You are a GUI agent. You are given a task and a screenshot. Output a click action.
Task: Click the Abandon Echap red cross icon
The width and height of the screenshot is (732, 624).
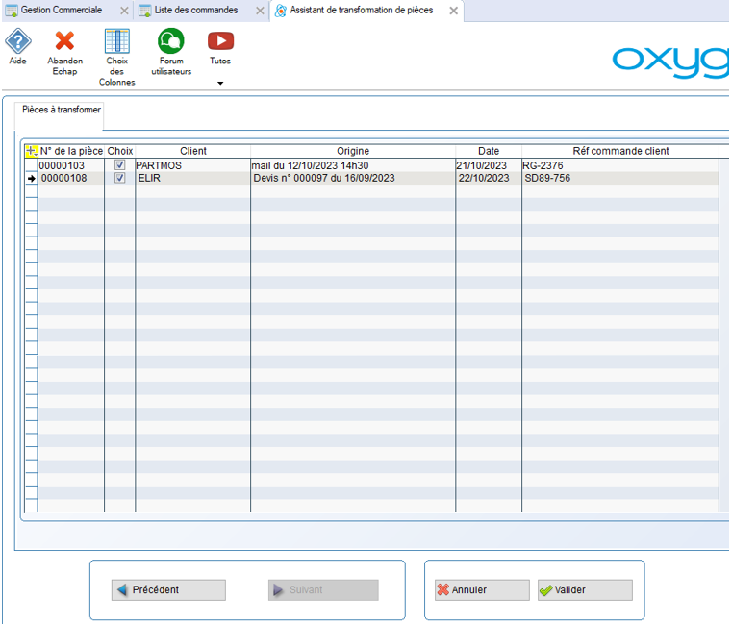[64, 41]
